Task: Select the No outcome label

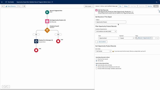Action: [36, 34]
